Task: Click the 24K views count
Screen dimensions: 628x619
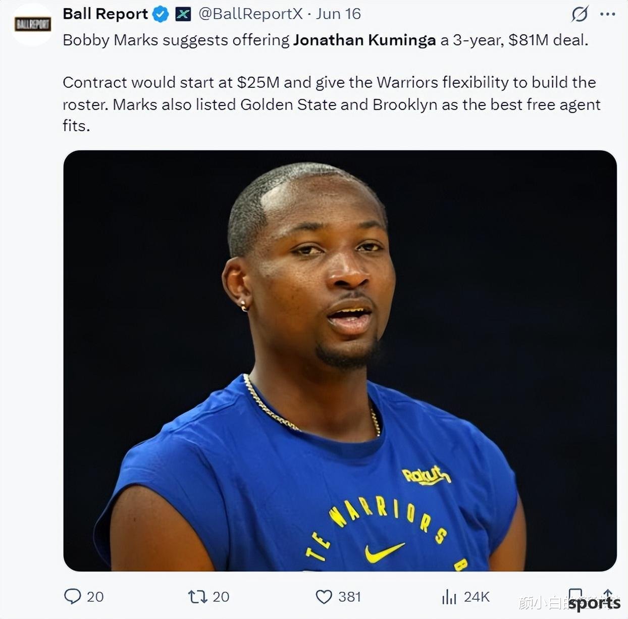Action: click(x=477, y=597)
